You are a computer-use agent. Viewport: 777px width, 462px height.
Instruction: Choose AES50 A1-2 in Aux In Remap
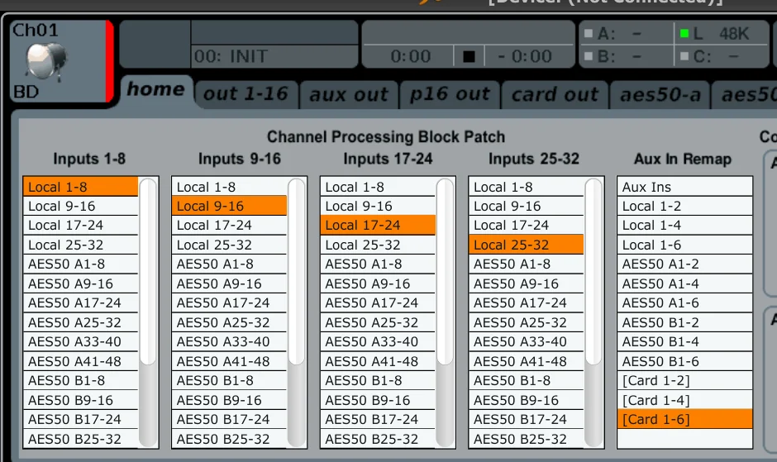coord(684,264)
